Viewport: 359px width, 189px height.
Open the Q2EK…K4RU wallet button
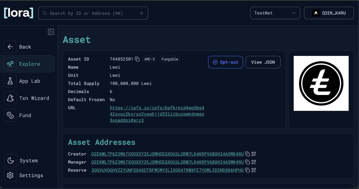tap(329, 13)
